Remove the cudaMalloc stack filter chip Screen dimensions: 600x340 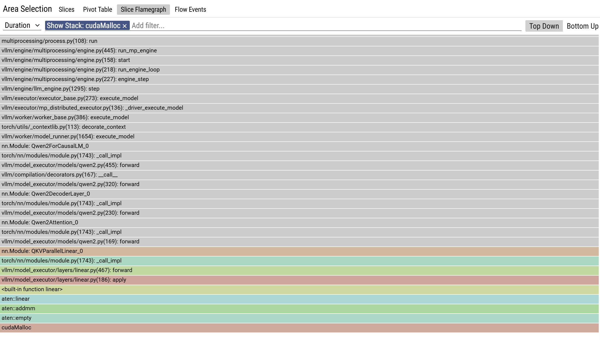click(125, 26)
